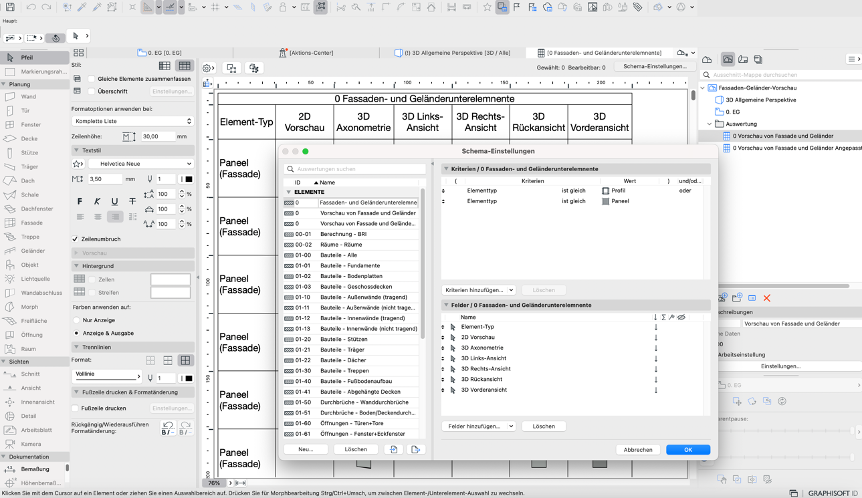Image resolution: width=862 pixels, height=498 pixels.
Task: Toggle Zeilenumbruch checkbox
Action: coord(76,239)
